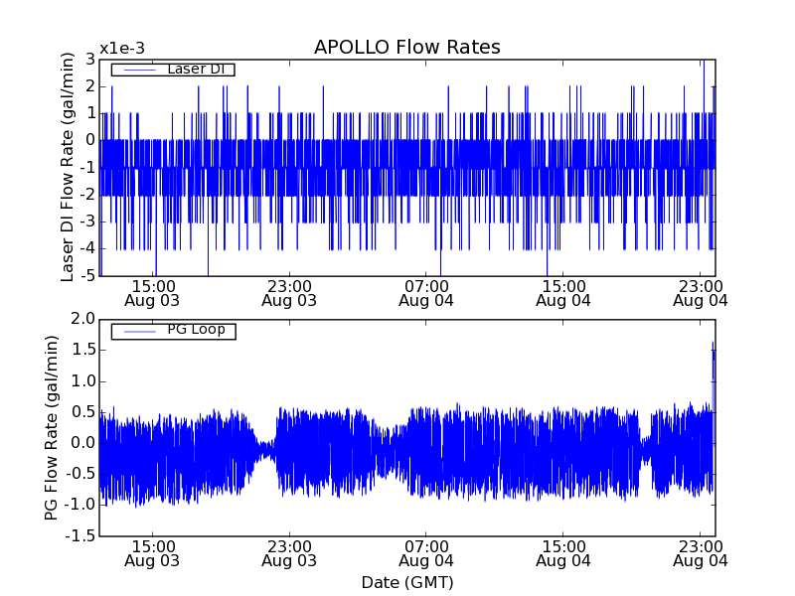Click the "0.0" y-axis tick on PG plot

click(x=83, y=443)
